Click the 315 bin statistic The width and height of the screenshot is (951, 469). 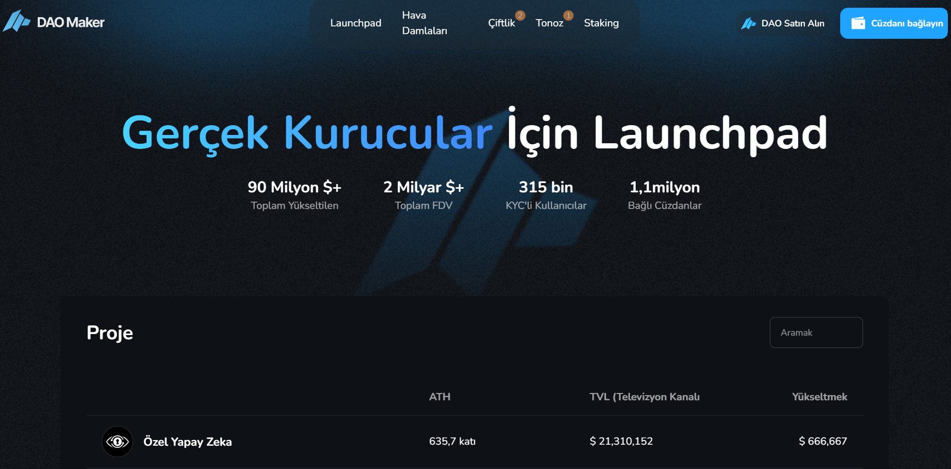(546, 187)
